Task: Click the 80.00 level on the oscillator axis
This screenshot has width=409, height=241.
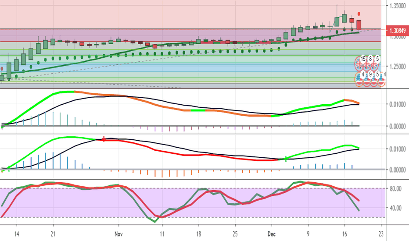Action: click(396, 189)
